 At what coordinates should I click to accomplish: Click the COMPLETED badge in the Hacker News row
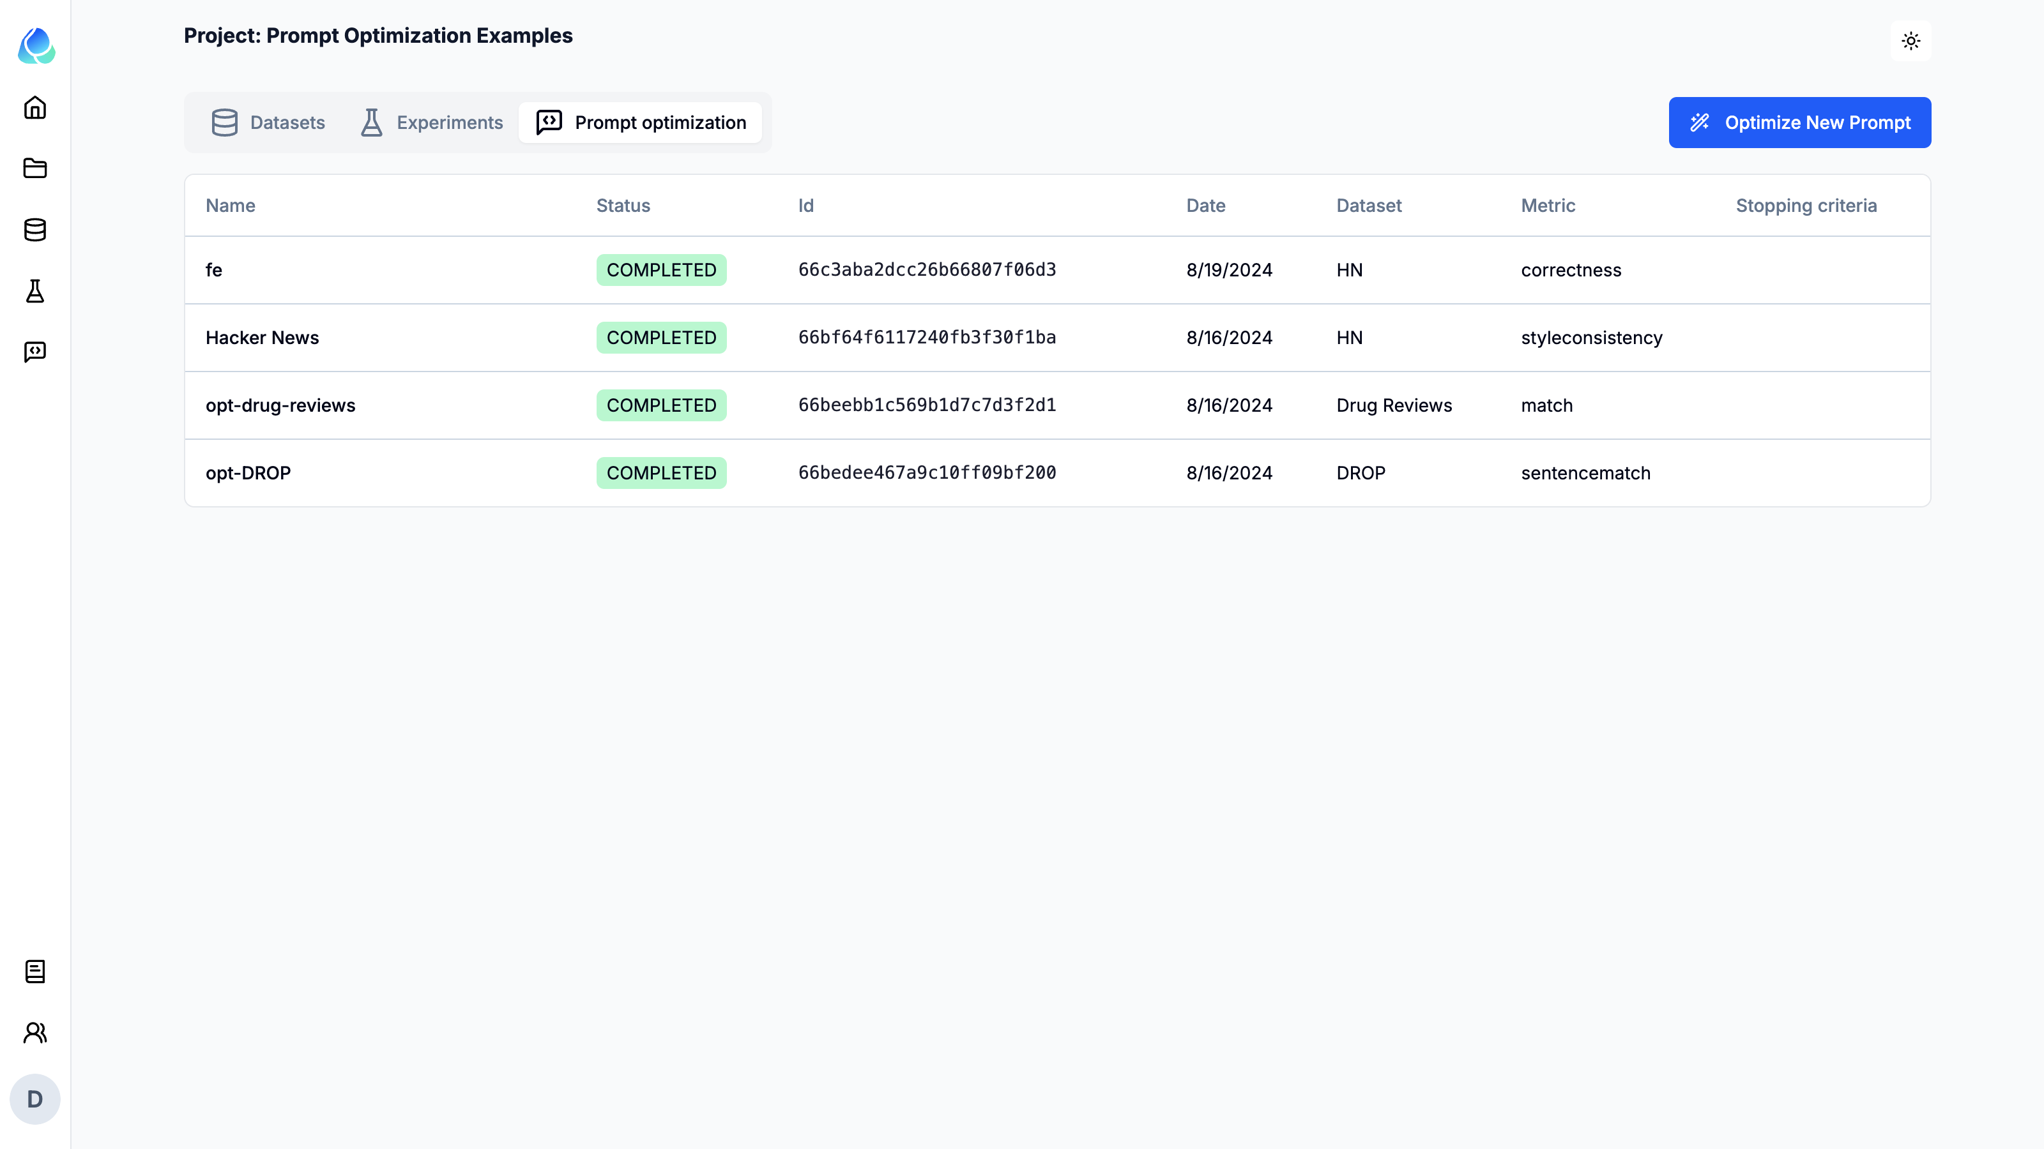[x=661, y=337]
